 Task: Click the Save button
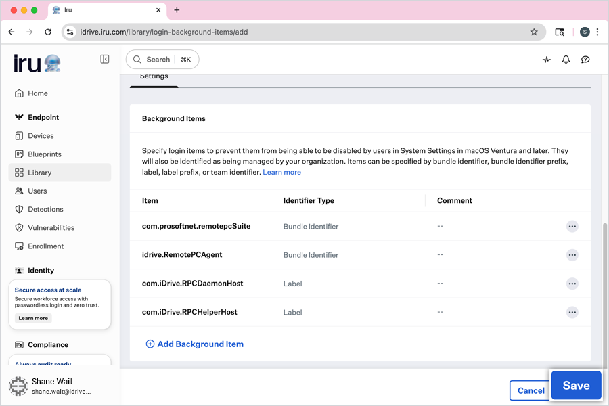(x=576, y=386)
